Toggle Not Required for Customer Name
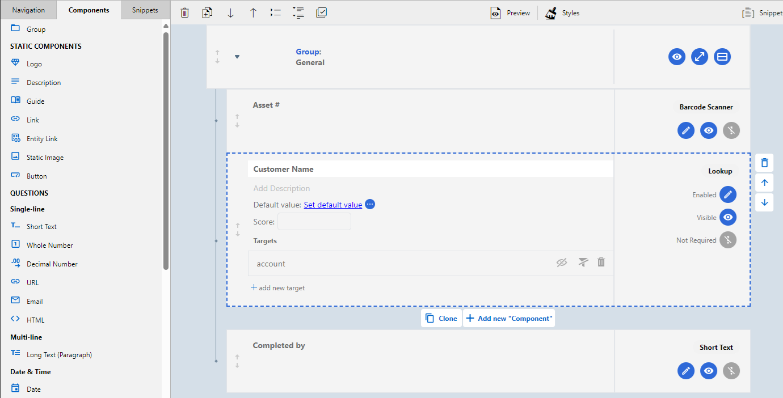The width and height of the screenshot is (783, 398). coord(728,240)
